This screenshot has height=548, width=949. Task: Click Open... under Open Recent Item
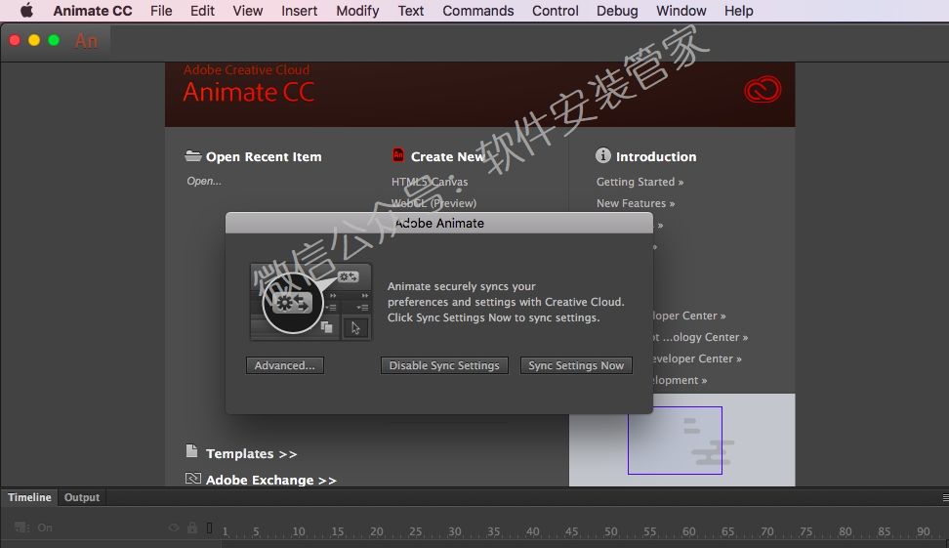(204, 181)
